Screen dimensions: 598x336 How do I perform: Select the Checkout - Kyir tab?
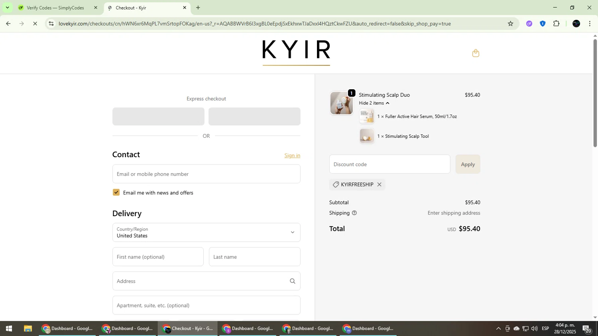pyautogui.click(x=147, y=8)
